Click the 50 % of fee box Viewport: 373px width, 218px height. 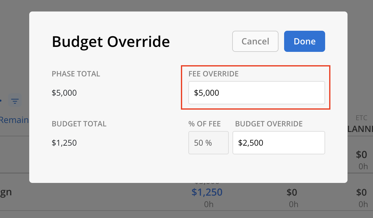click(x=209, y=143)
